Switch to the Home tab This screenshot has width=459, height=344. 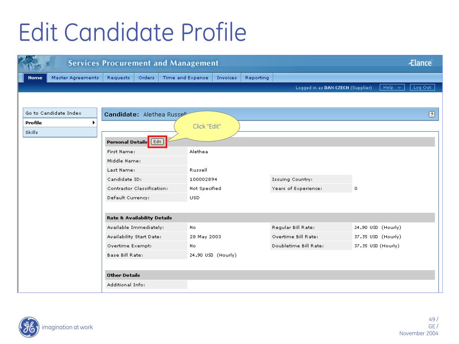point(34,77)
